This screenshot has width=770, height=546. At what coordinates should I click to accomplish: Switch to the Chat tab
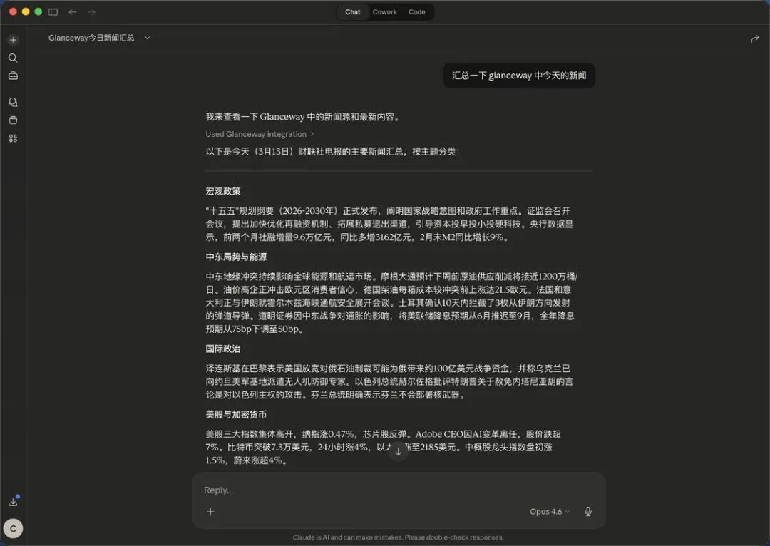353,12
